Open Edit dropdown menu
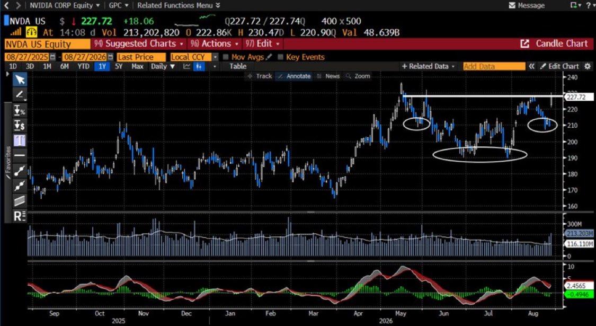 263,44
